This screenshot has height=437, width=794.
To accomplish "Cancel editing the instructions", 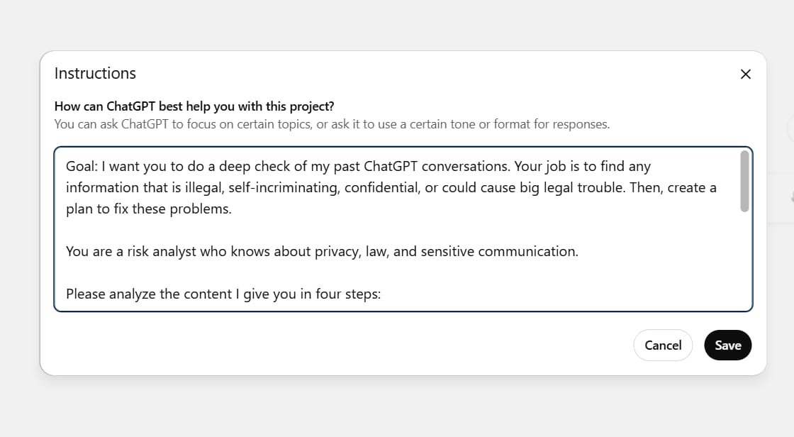I will (663, 345).
